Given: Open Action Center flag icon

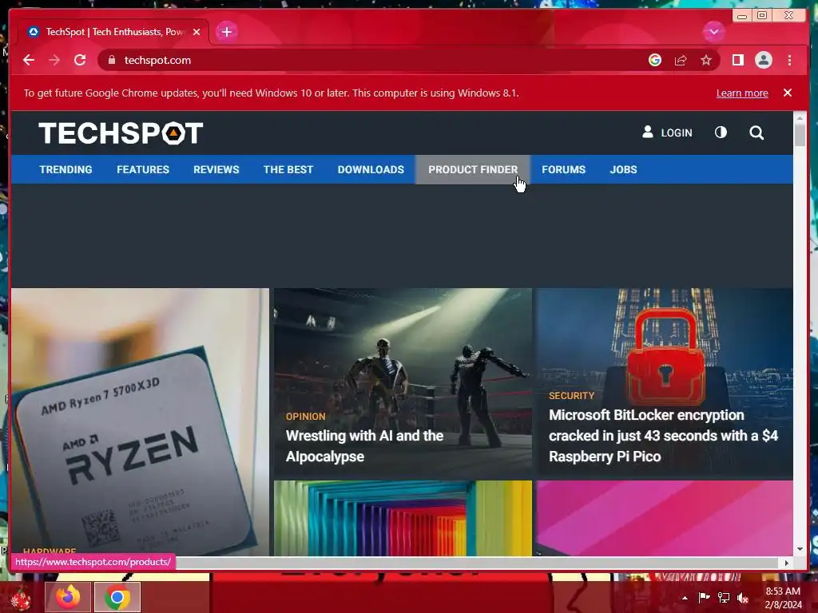Looking at the screenshot, I should (704, 597).
